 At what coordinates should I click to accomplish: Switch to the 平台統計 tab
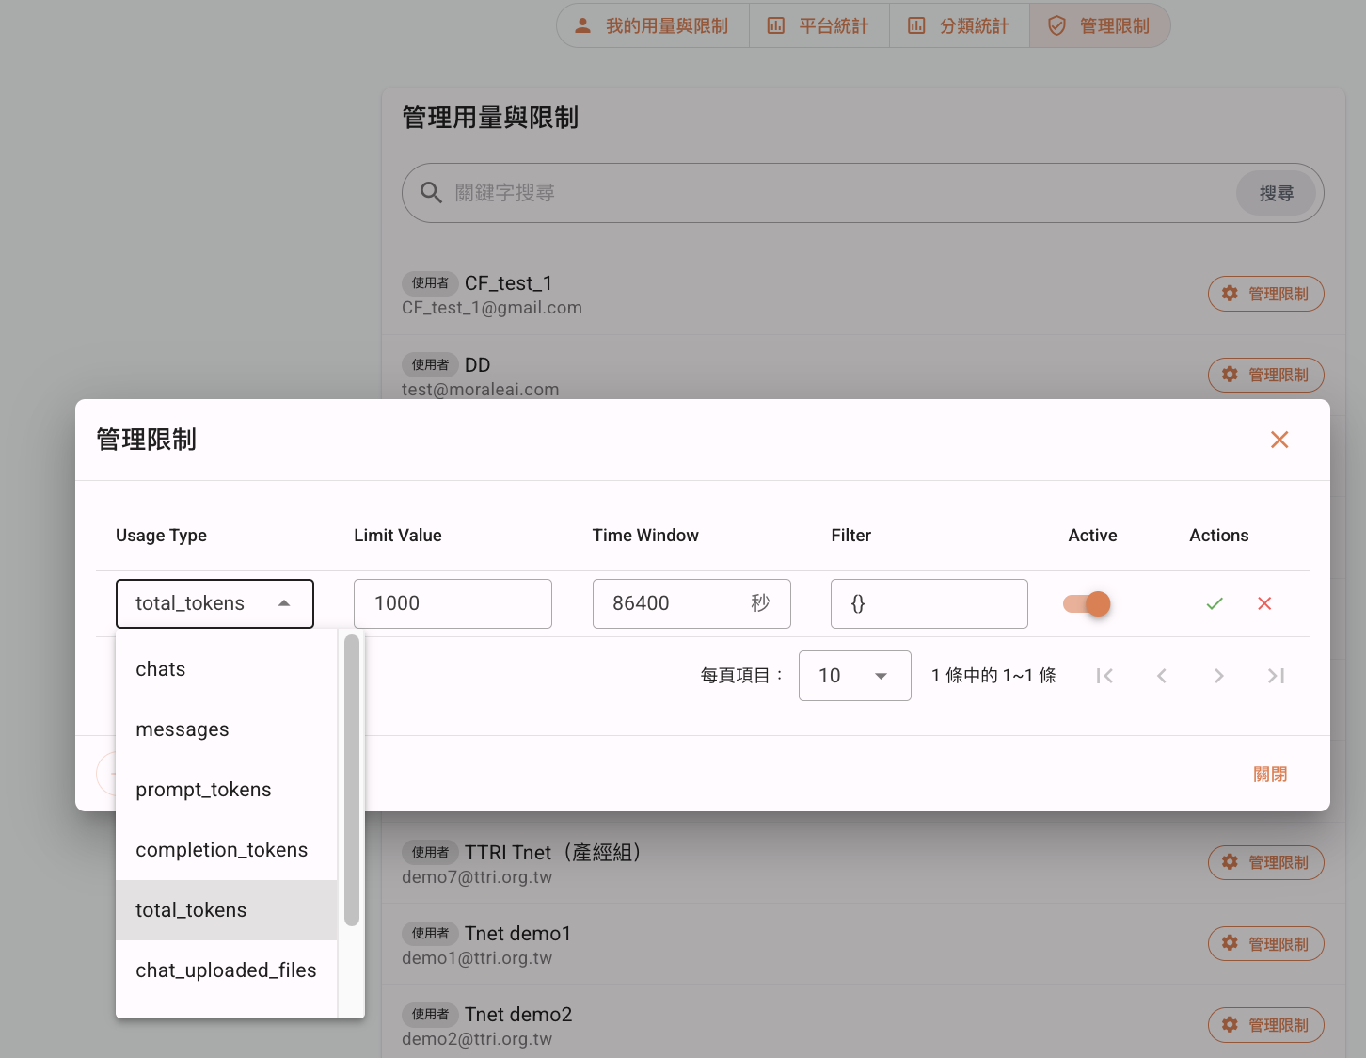click(x=818, y=25)
